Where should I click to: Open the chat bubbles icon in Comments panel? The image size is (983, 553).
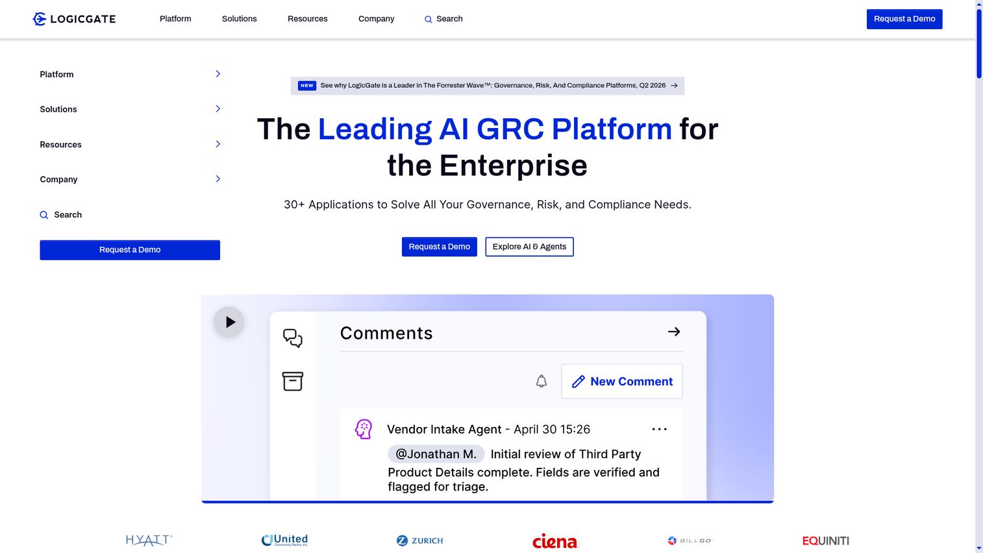tap(293, 338)
